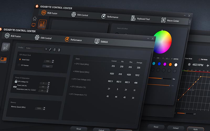This screenshot has height=131, width=210.
Task: Select the white color swatch
Action: pyautogui.click(x=176, y=65)
